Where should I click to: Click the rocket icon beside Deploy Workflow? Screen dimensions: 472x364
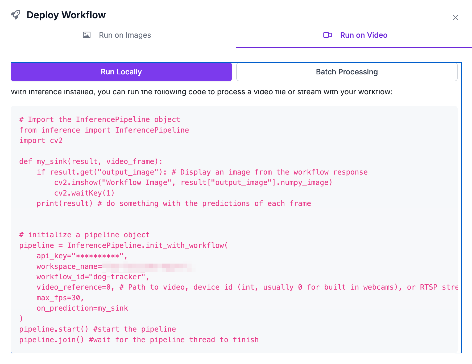coord(15,15)
